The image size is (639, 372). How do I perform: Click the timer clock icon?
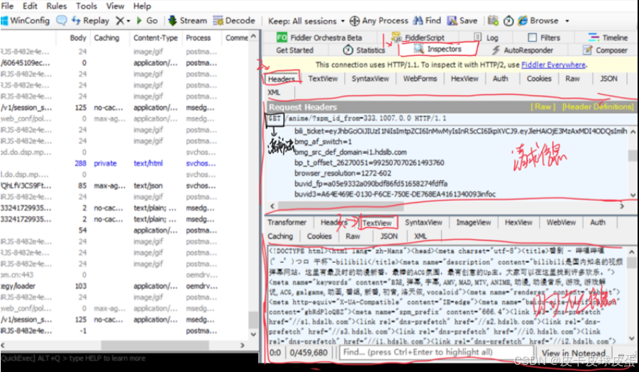click(x=509, y=21)
